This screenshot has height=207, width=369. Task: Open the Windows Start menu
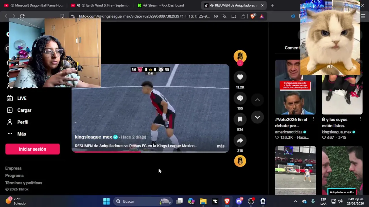[106, 201]
